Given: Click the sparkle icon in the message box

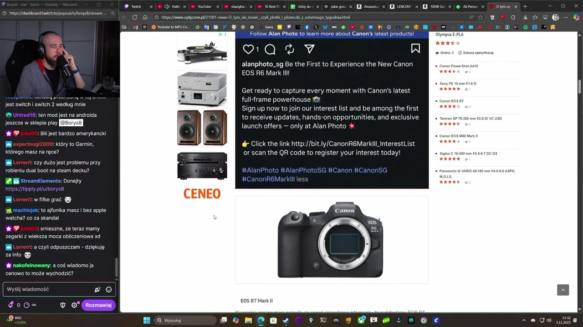Looking at the screenshot, I should 97,289.
